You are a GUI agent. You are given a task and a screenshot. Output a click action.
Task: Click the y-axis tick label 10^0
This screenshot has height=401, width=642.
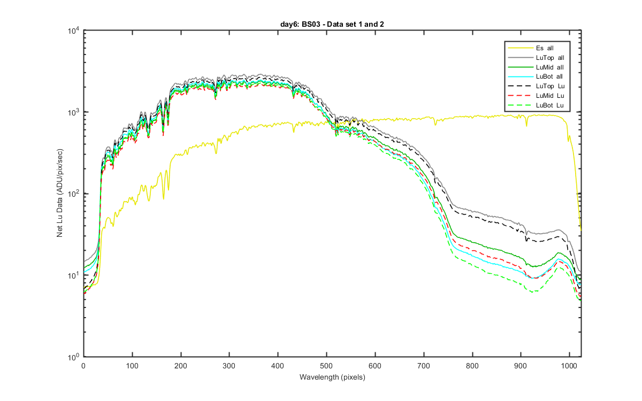(x=72, y=356)
